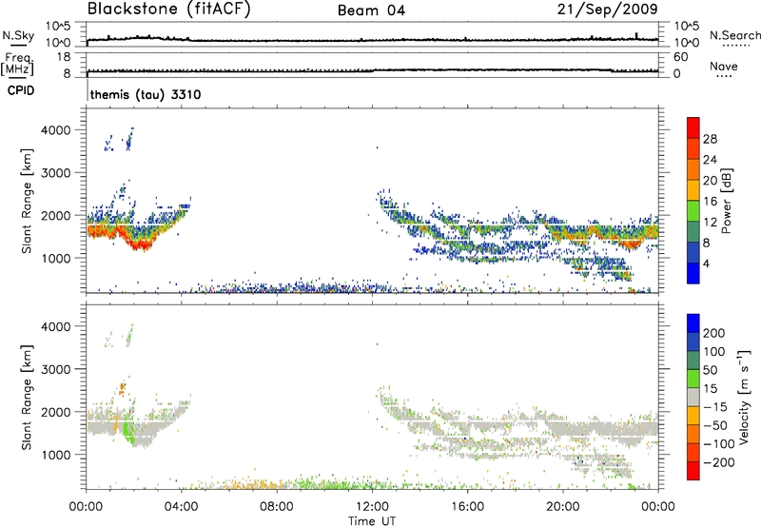
Task: Click the "16:00" time axis label
Action: tap(467, 507)
